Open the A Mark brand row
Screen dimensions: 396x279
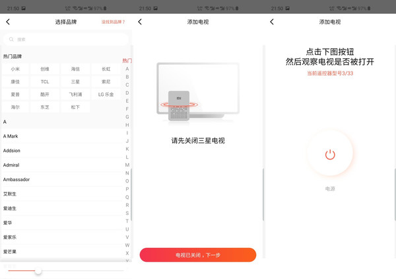[x=62, y=136]
